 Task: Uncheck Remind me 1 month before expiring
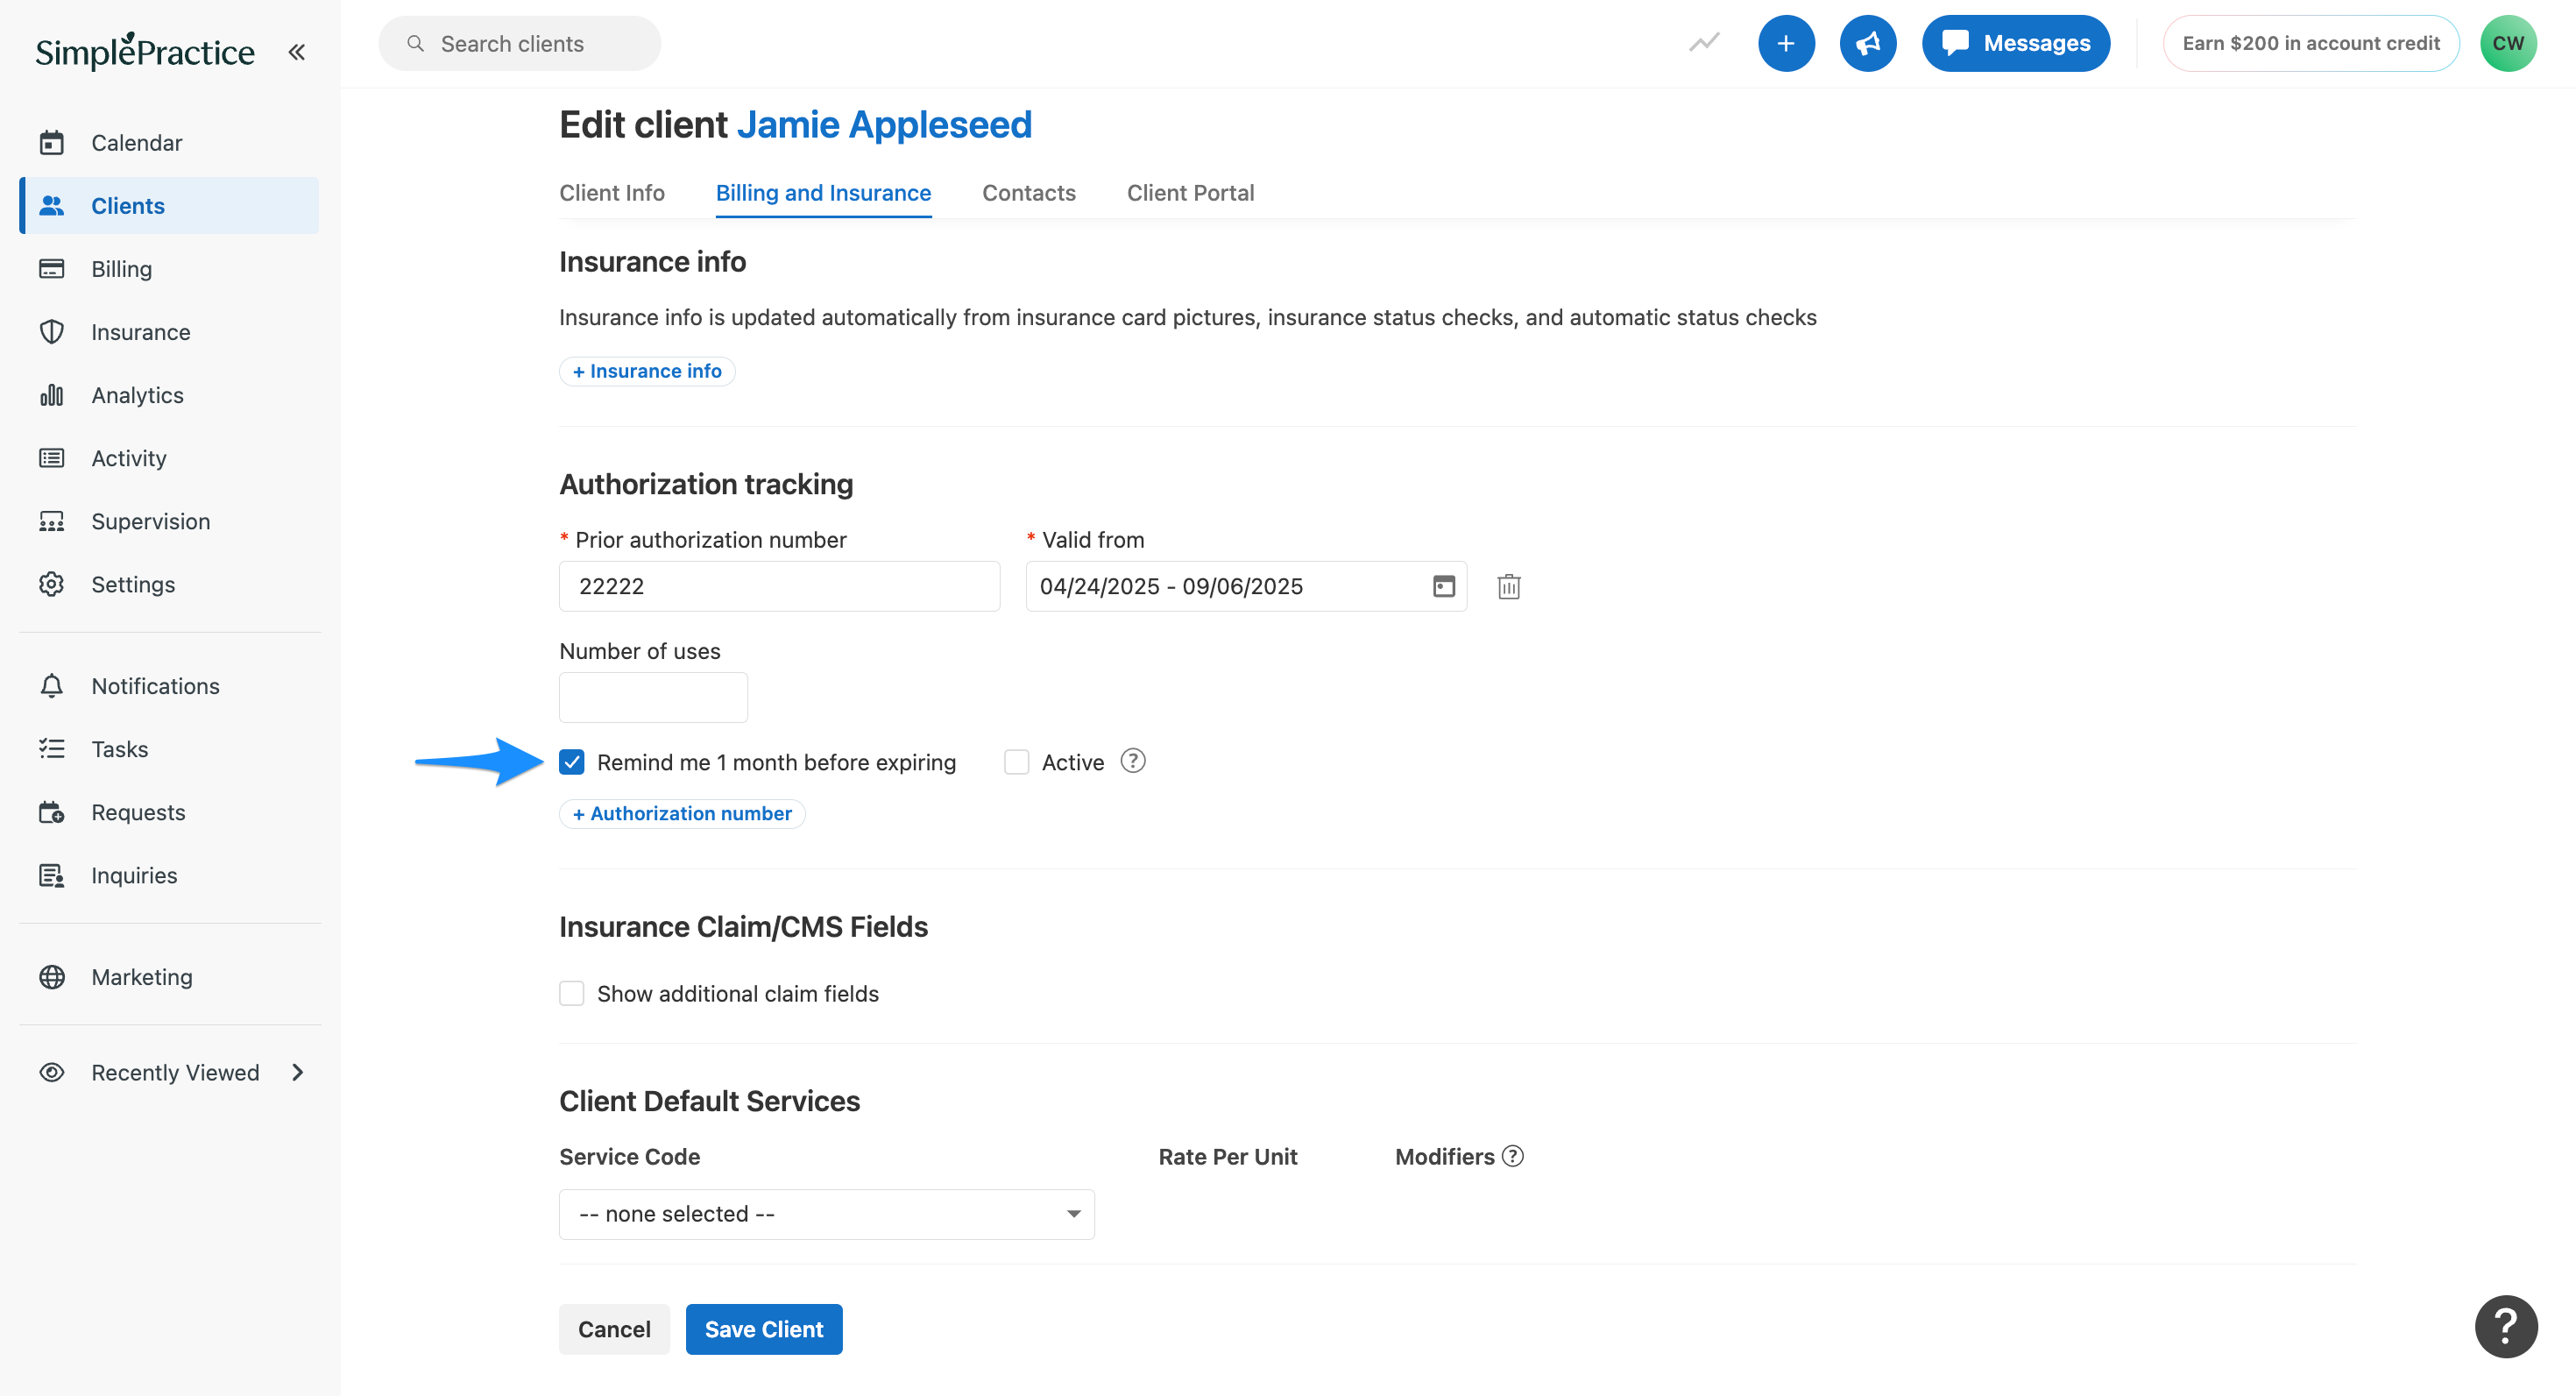click(572, 762)
